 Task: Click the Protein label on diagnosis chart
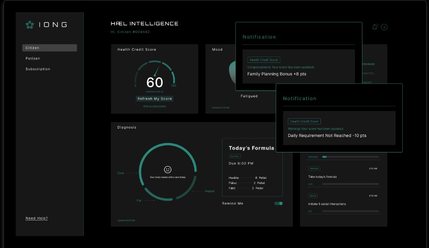(209, 191)
